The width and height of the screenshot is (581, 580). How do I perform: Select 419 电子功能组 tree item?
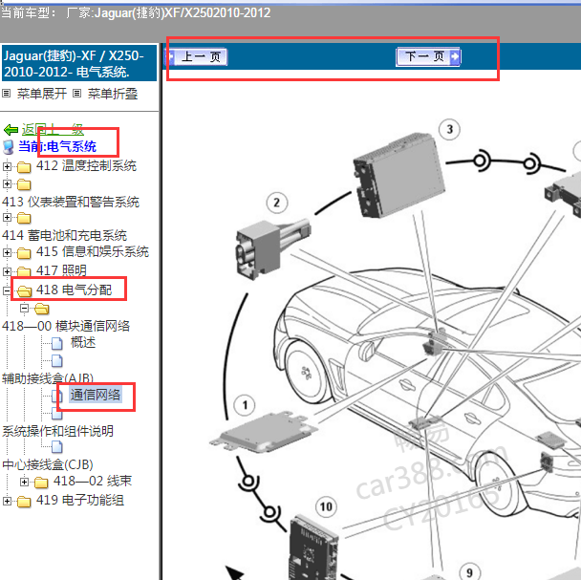click(x=79, y=500)
